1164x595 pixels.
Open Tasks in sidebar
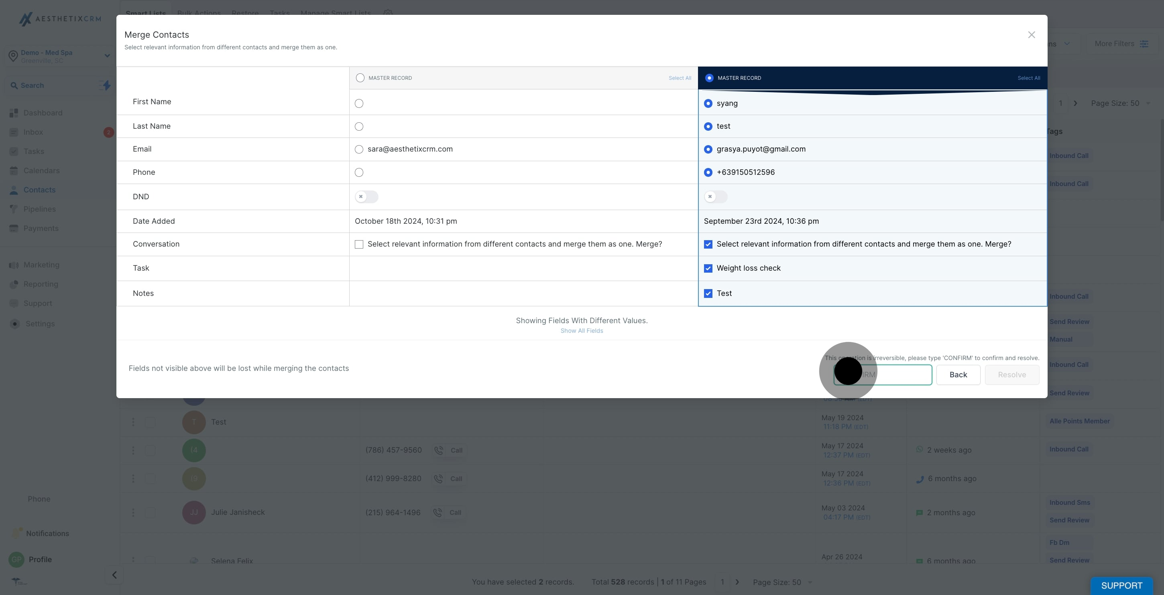coord(34,151)
